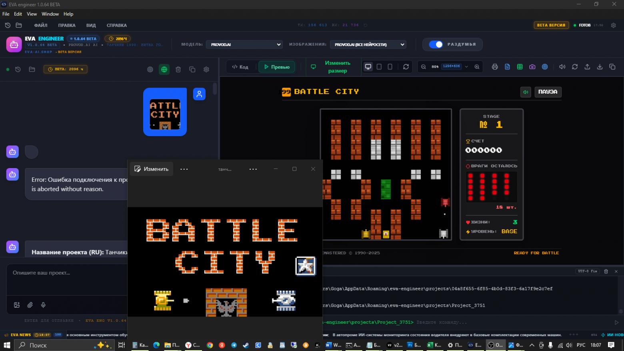Select the mobile phone viewport icon
The width and height of the screenshot is (624, 351).
pyautogui.click(x=390, y=67)
